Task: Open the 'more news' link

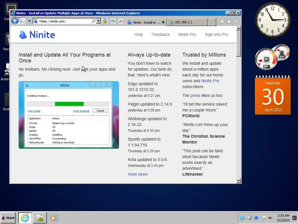Action: point(138,174)
